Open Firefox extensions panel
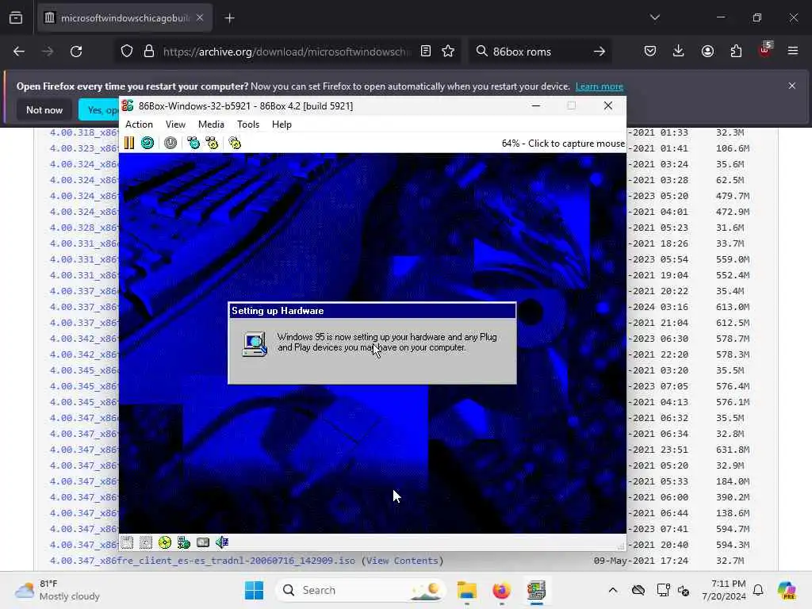Viewport: 812px width, 609px height. 736,52
